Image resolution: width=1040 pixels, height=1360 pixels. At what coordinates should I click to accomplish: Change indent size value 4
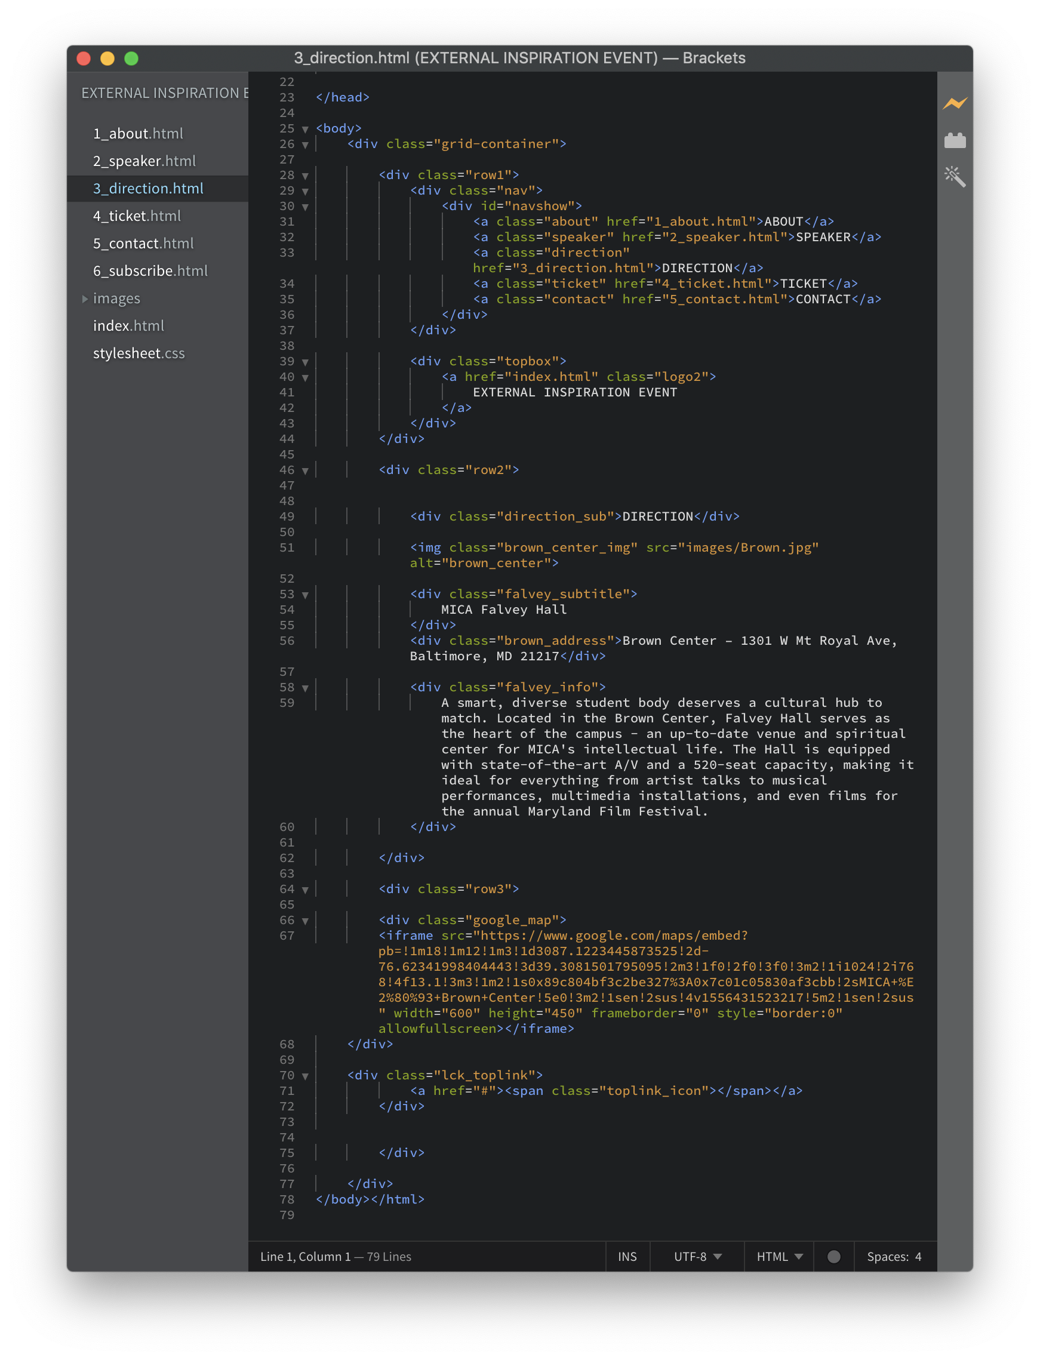click(x=918, y=1256)
